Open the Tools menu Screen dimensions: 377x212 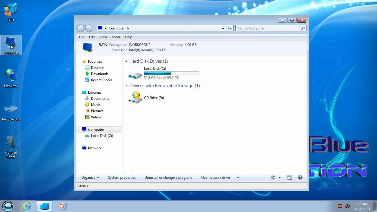click(116, 37)
